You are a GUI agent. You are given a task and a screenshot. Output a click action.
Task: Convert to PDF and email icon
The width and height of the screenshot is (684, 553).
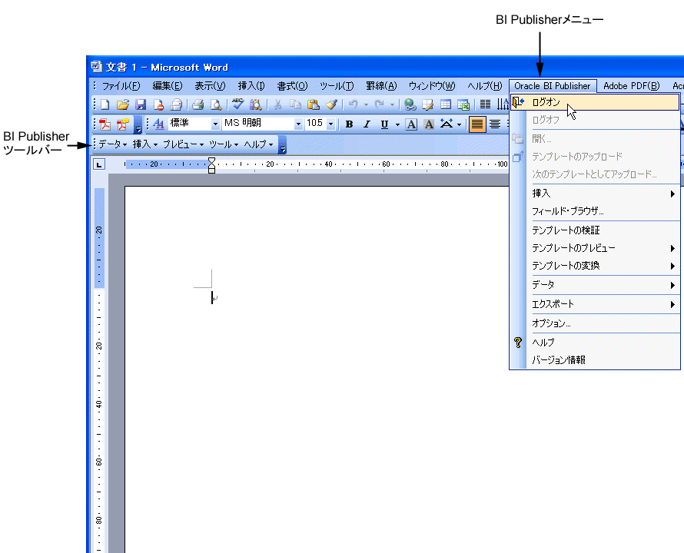click(x=123, y=124)
